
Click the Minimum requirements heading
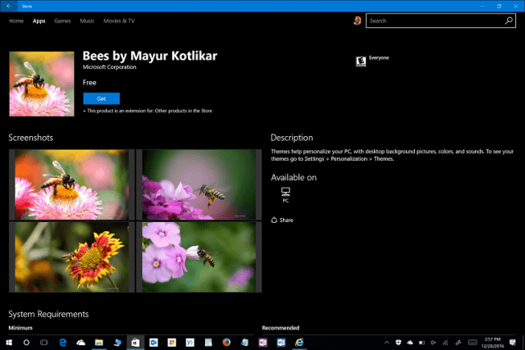[x=21, y=328]
